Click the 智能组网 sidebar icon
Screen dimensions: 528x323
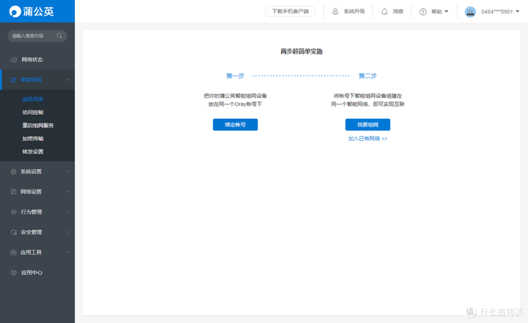pos(14,80)
